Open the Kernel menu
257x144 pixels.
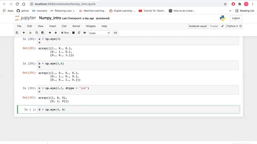(76, 26)
